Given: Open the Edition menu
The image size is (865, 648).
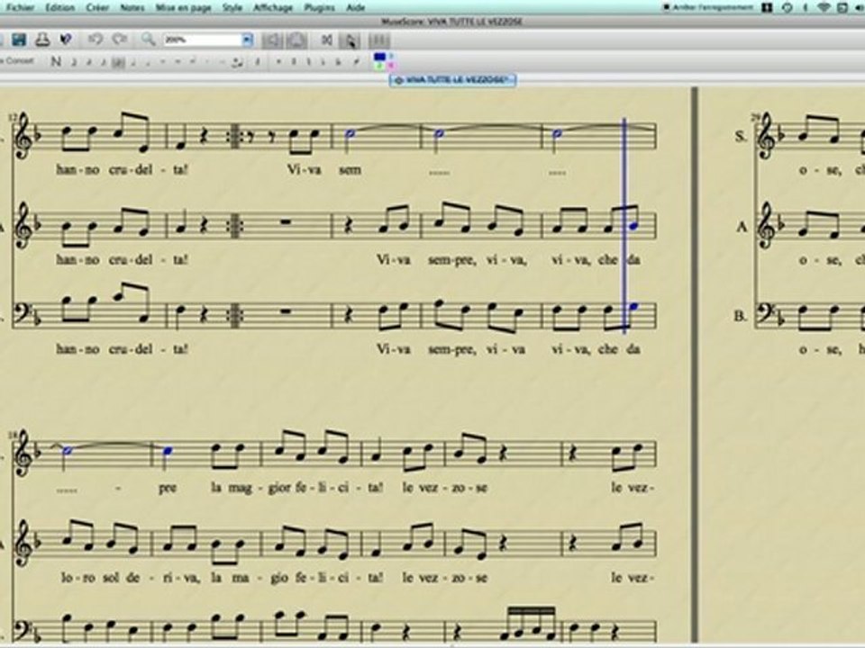Looking at the screenshot, I should pyautogui.click(x=59, y=7).
